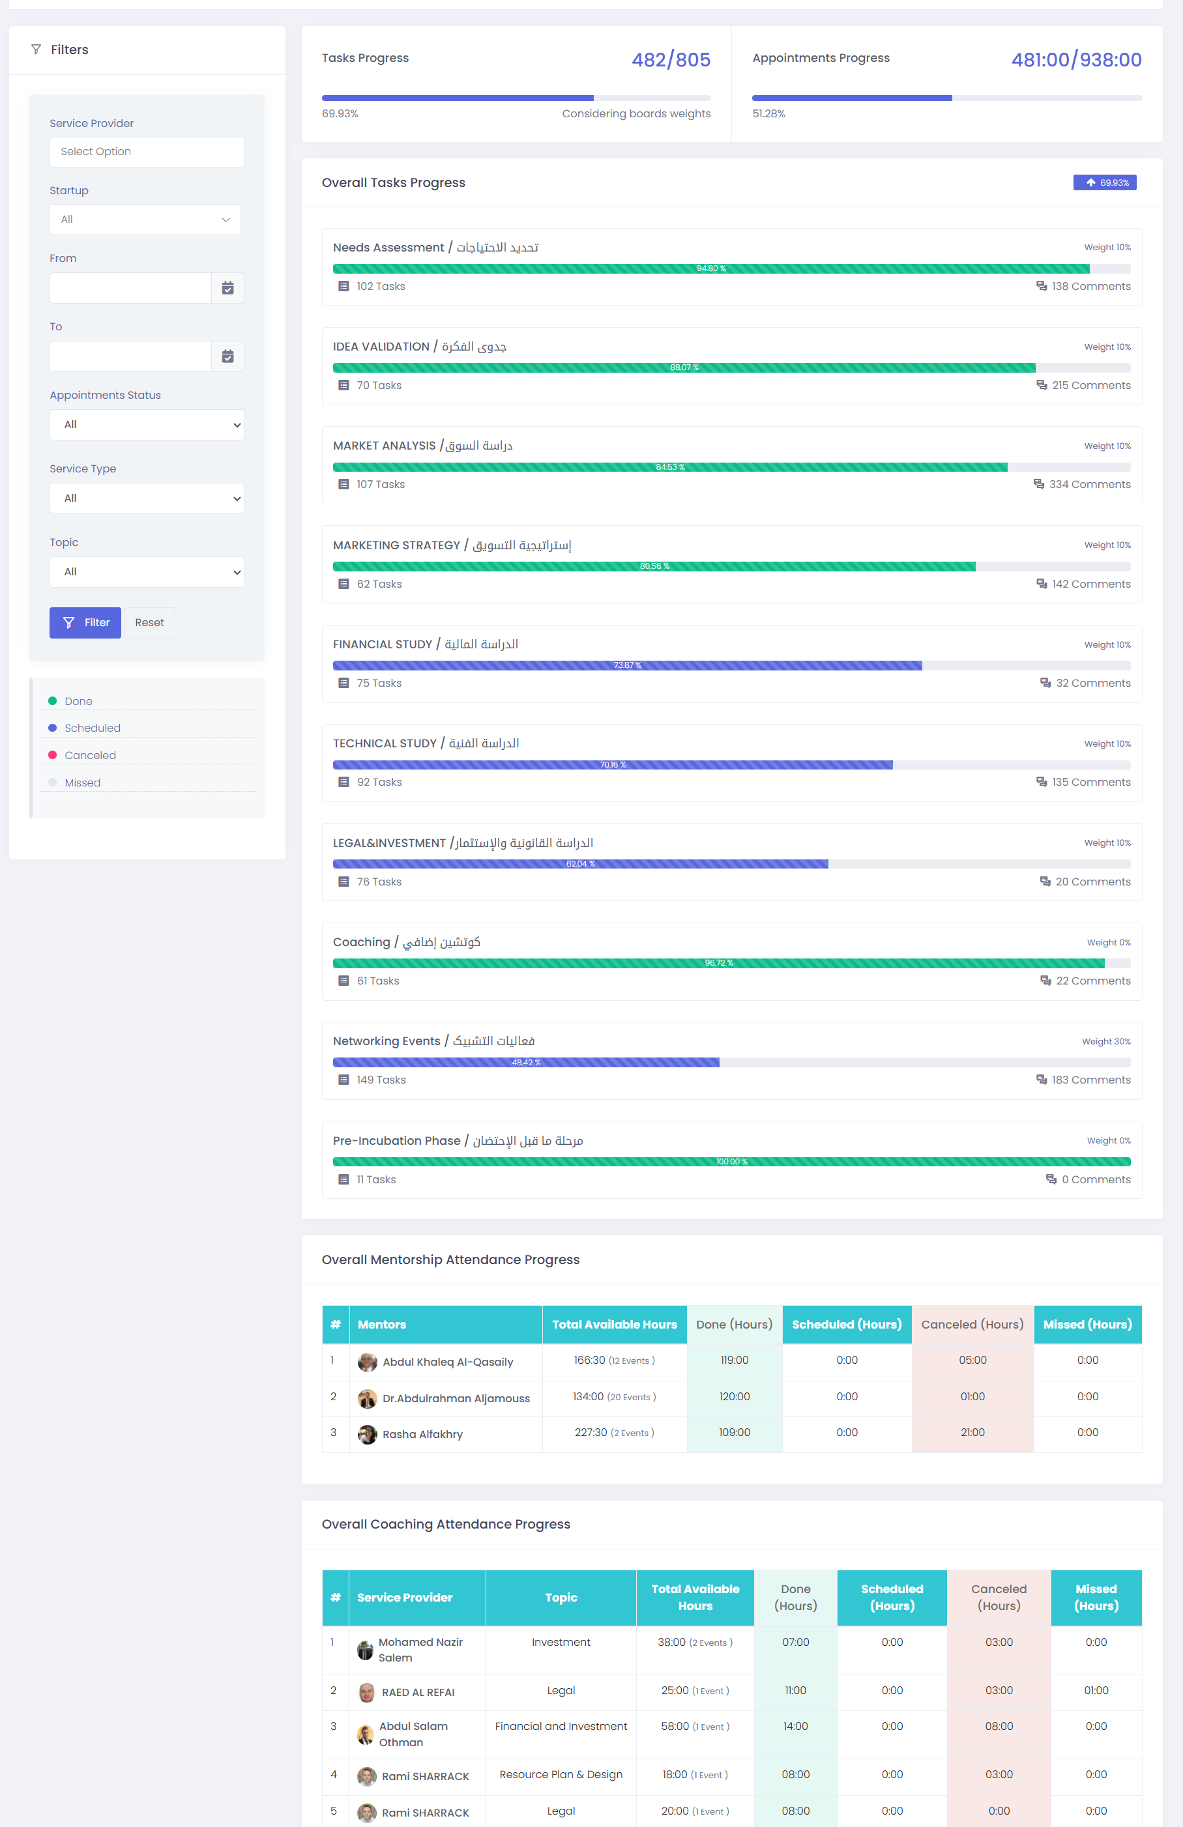Open the Startup dropdown

[145, 220]
